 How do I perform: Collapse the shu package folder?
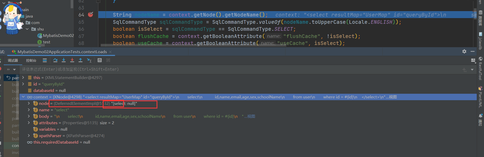pyautogui.click(x=27, y=29)
